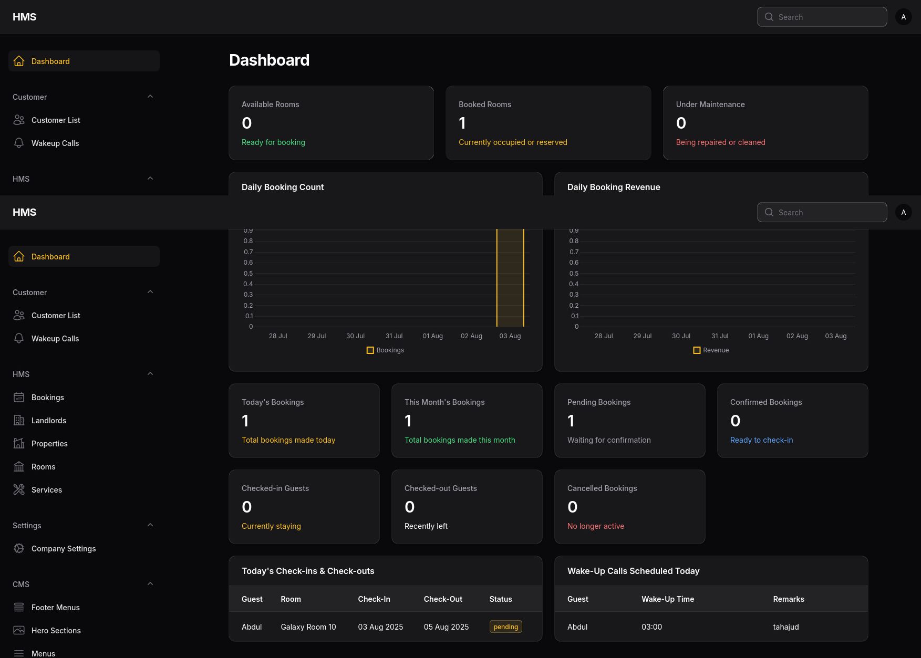Click the Cancelled Bookings card
Screen dimensions: 921x658
[x=629, y=507]
